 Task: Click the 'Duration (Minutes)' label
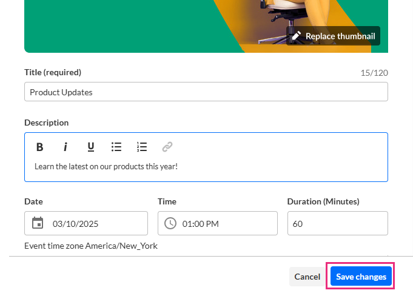coord(323,201)
